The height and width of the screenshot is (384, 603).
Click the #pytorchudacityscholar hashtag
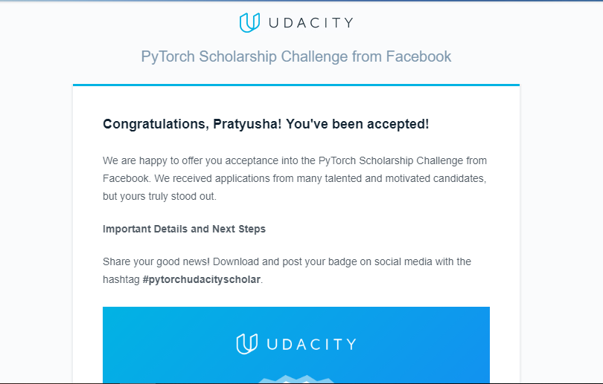pos(202,280)
